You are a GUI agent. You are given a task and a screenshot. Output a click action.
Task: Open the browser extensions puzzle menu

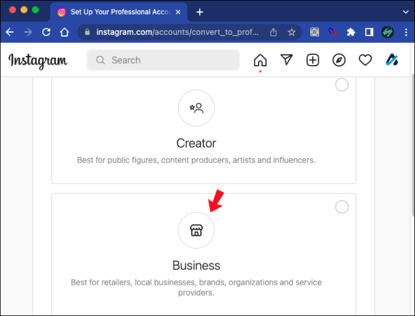pos(351,32)
